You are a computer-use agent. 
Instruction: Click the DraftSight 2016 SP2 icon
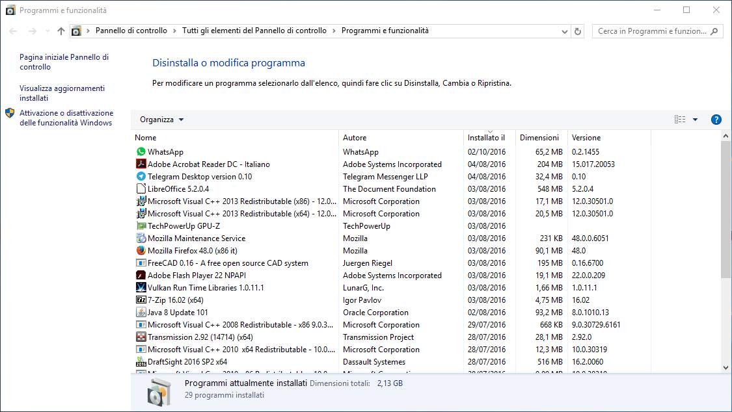[141, 362]
